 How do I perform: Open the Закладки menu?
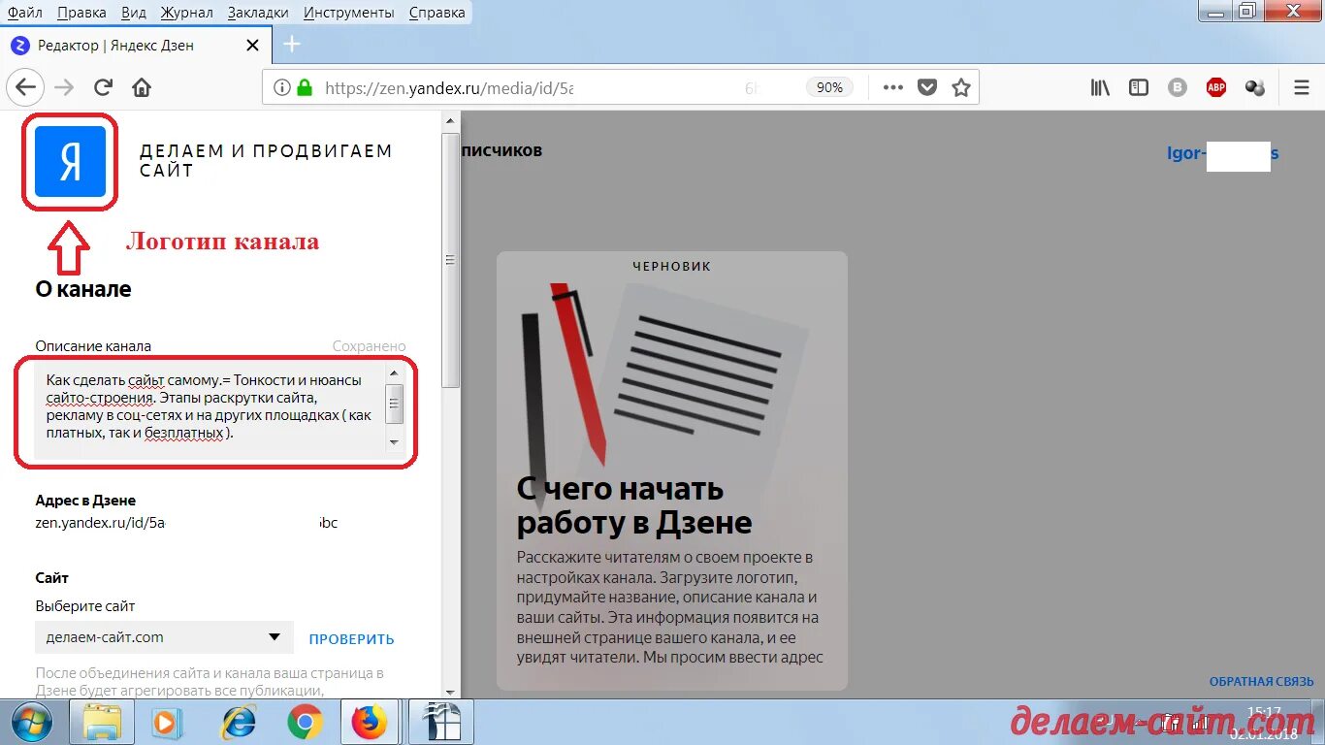point(258,13)
